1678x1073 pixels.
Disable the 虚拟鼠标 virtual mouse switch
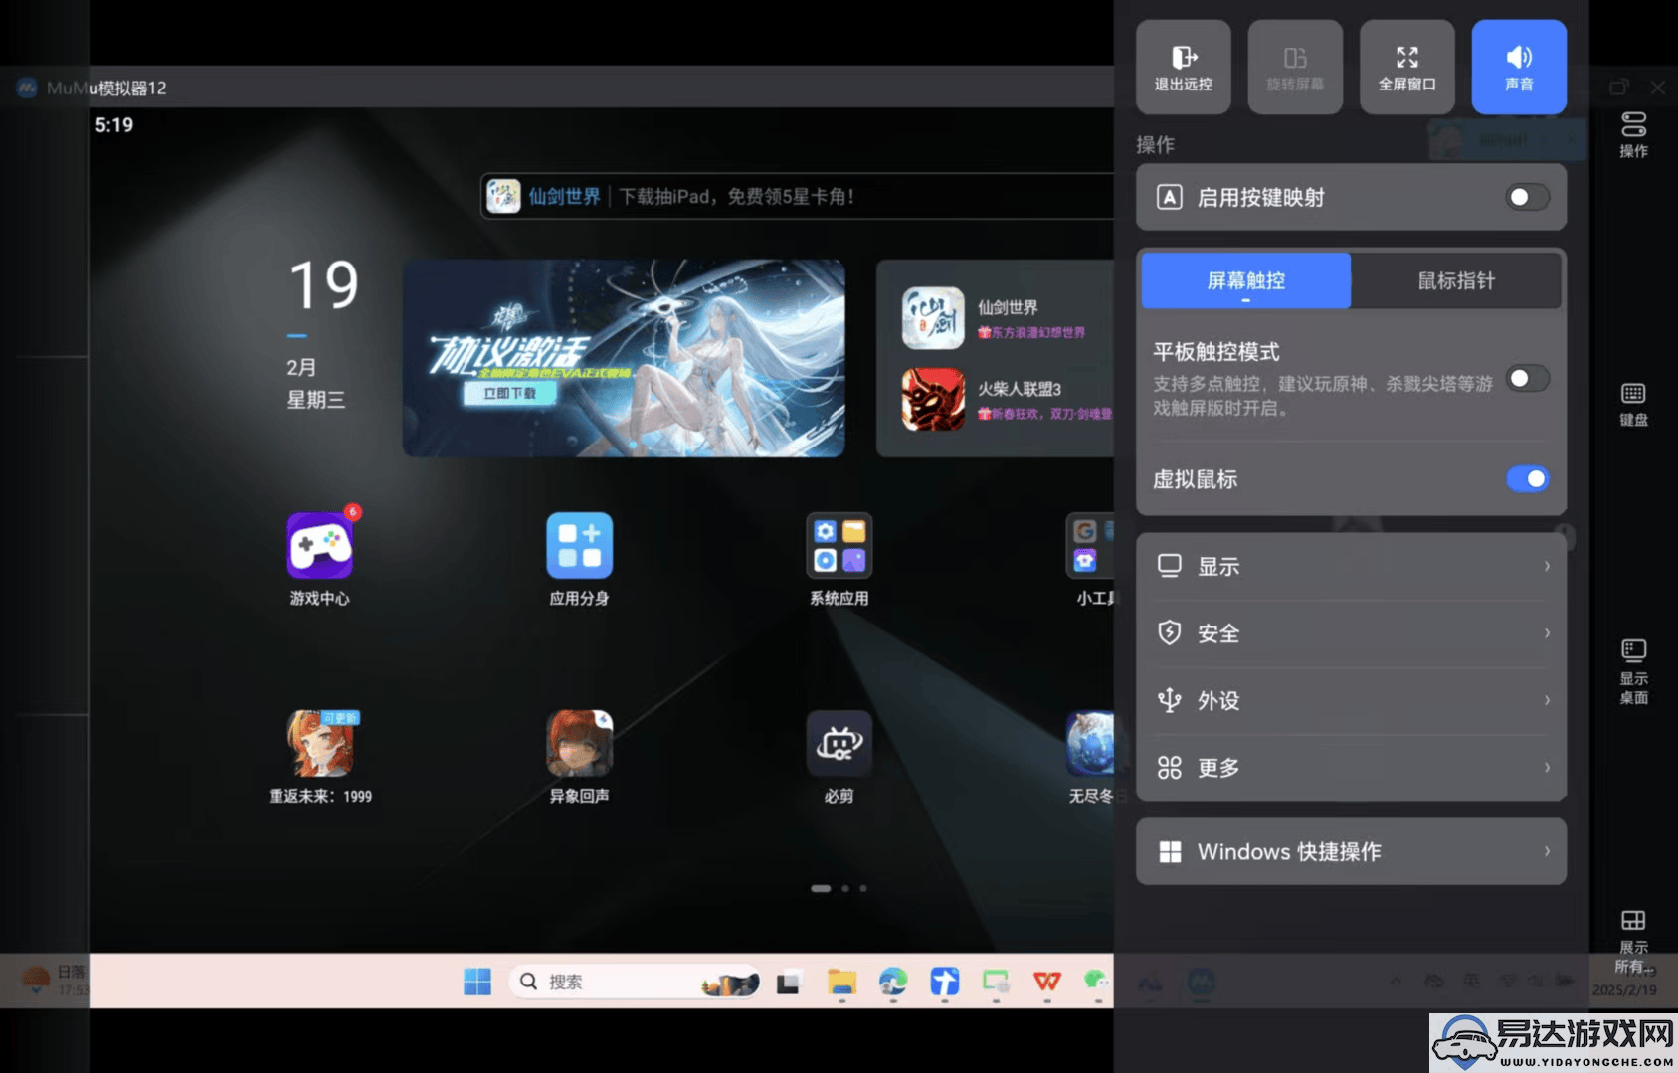1527,479
